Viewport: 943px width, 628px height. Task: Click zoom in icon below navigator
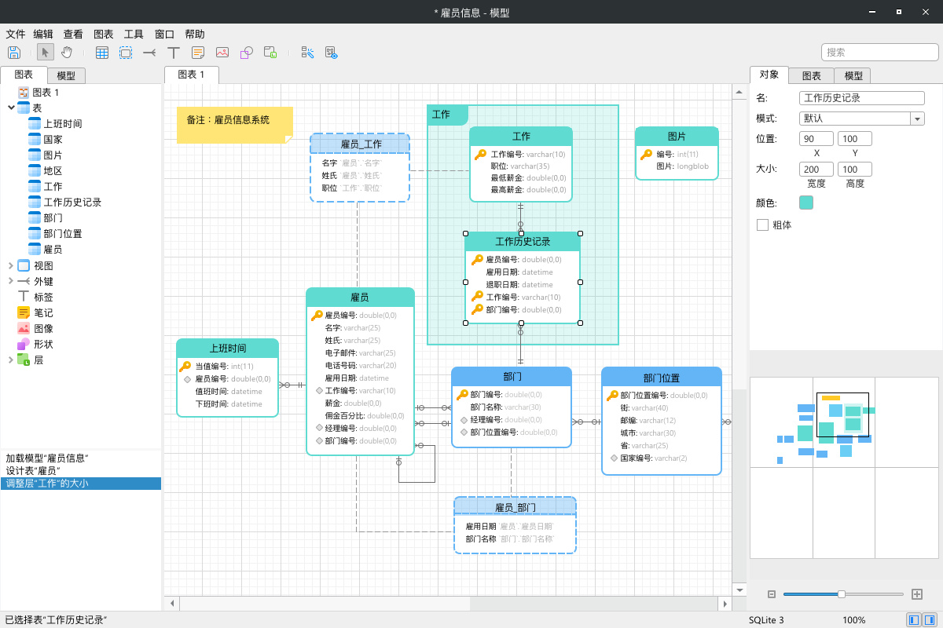coord(916,594)
